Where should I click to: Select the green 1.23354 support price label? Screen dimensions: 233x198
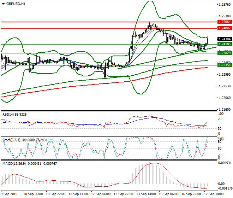pyautogui.click(x=225, y=65)
